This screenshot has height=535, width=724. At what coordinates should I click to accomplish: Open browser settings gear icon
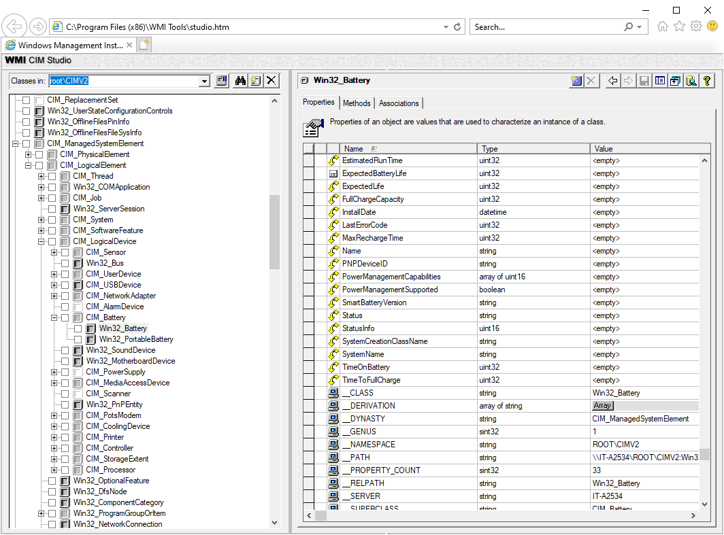[696, 27]
